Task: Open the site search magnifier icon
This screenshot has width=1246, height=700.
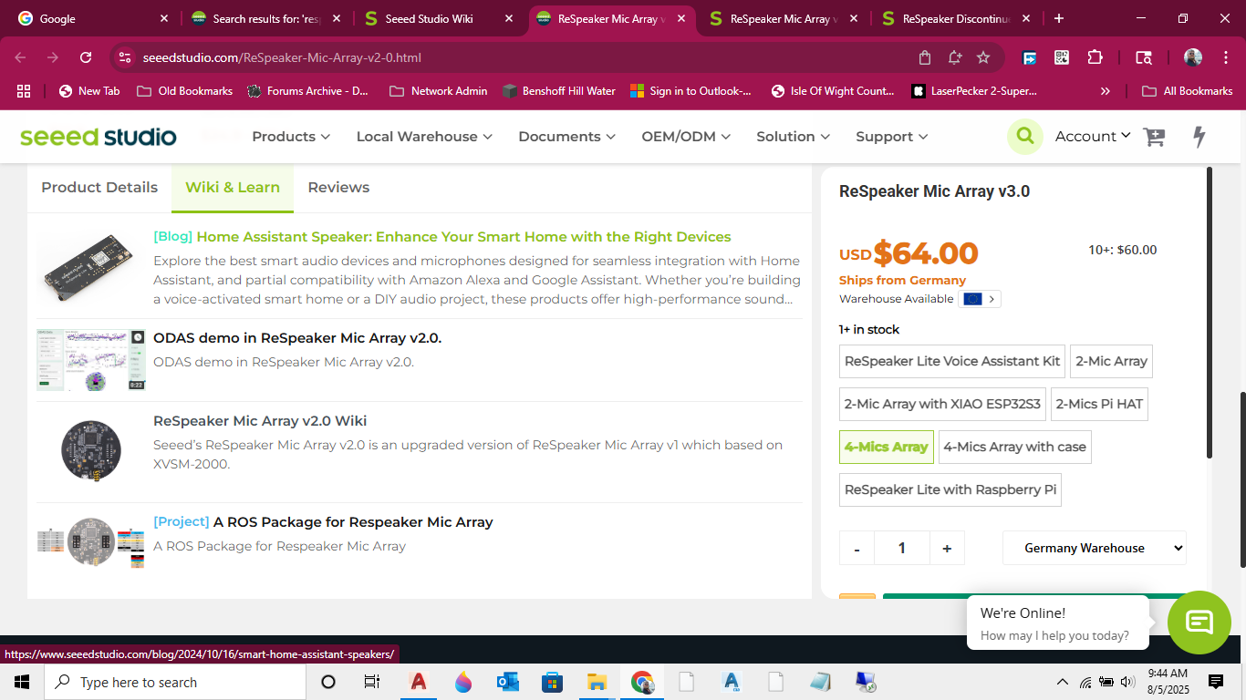Action: [1025, 136]
